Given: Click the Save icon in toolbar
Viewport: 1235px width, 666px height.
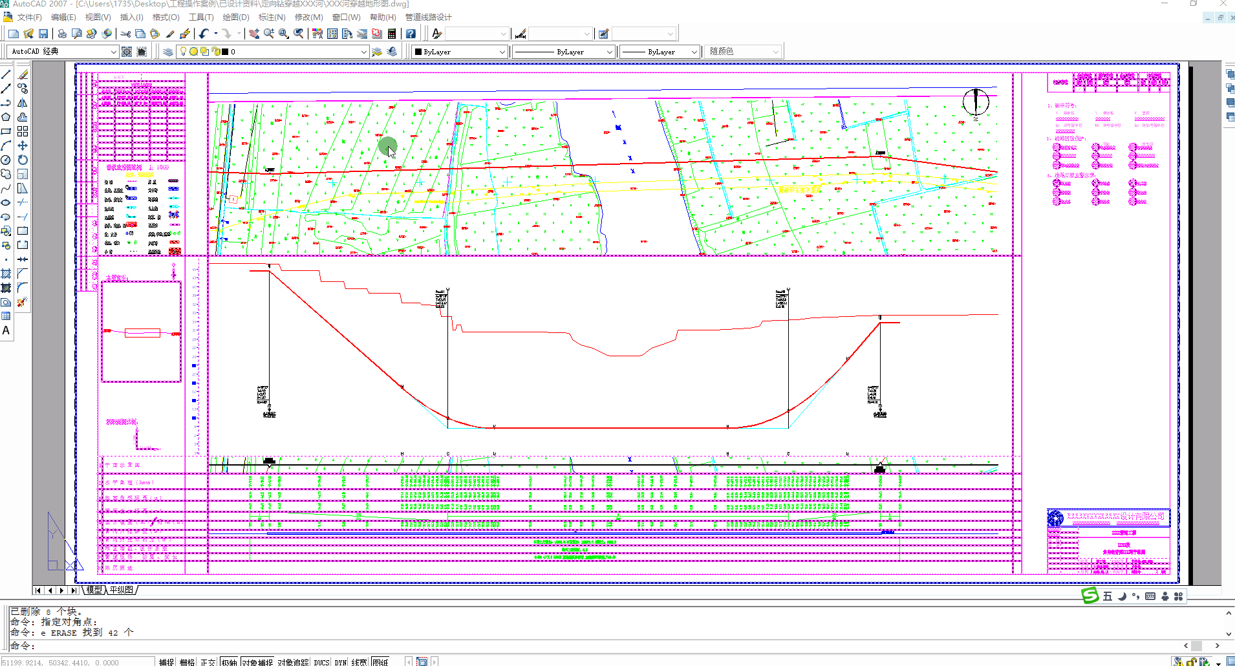Looking at the screenshot, I should (x=43, y=34).
